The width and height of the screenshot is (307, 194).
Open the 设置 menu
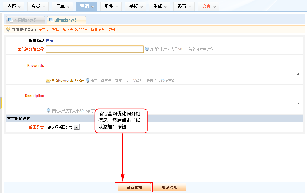(x=184, y=6)
